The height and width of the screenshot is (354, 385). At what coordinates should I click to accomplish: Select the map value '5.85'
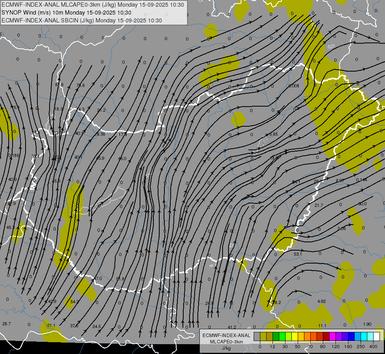click(273, 134)
